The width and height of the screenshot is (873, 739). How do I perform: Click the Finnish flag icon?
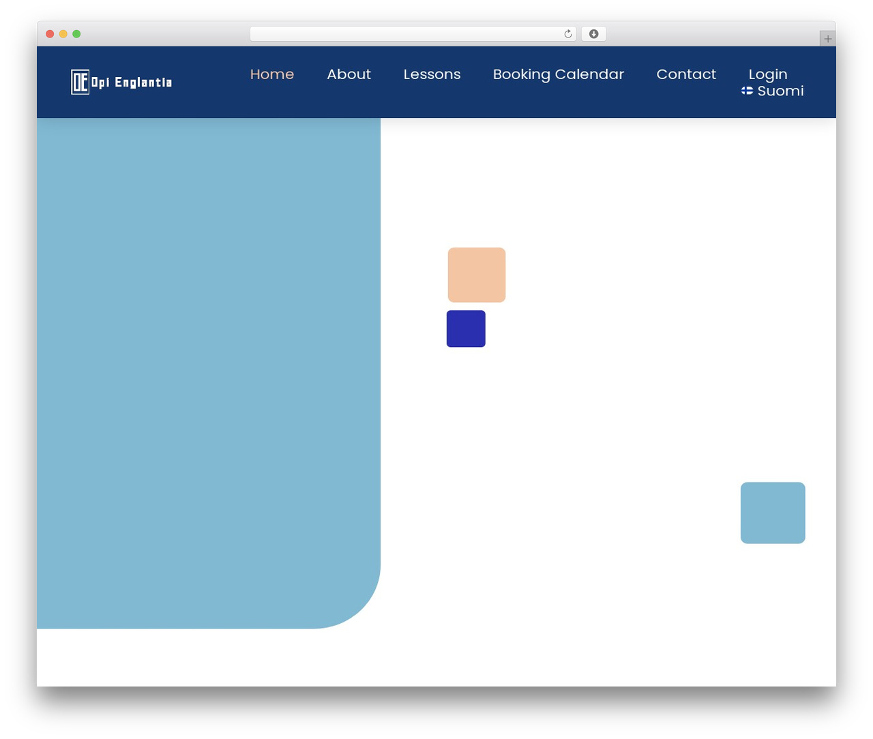tap(748, 91)
